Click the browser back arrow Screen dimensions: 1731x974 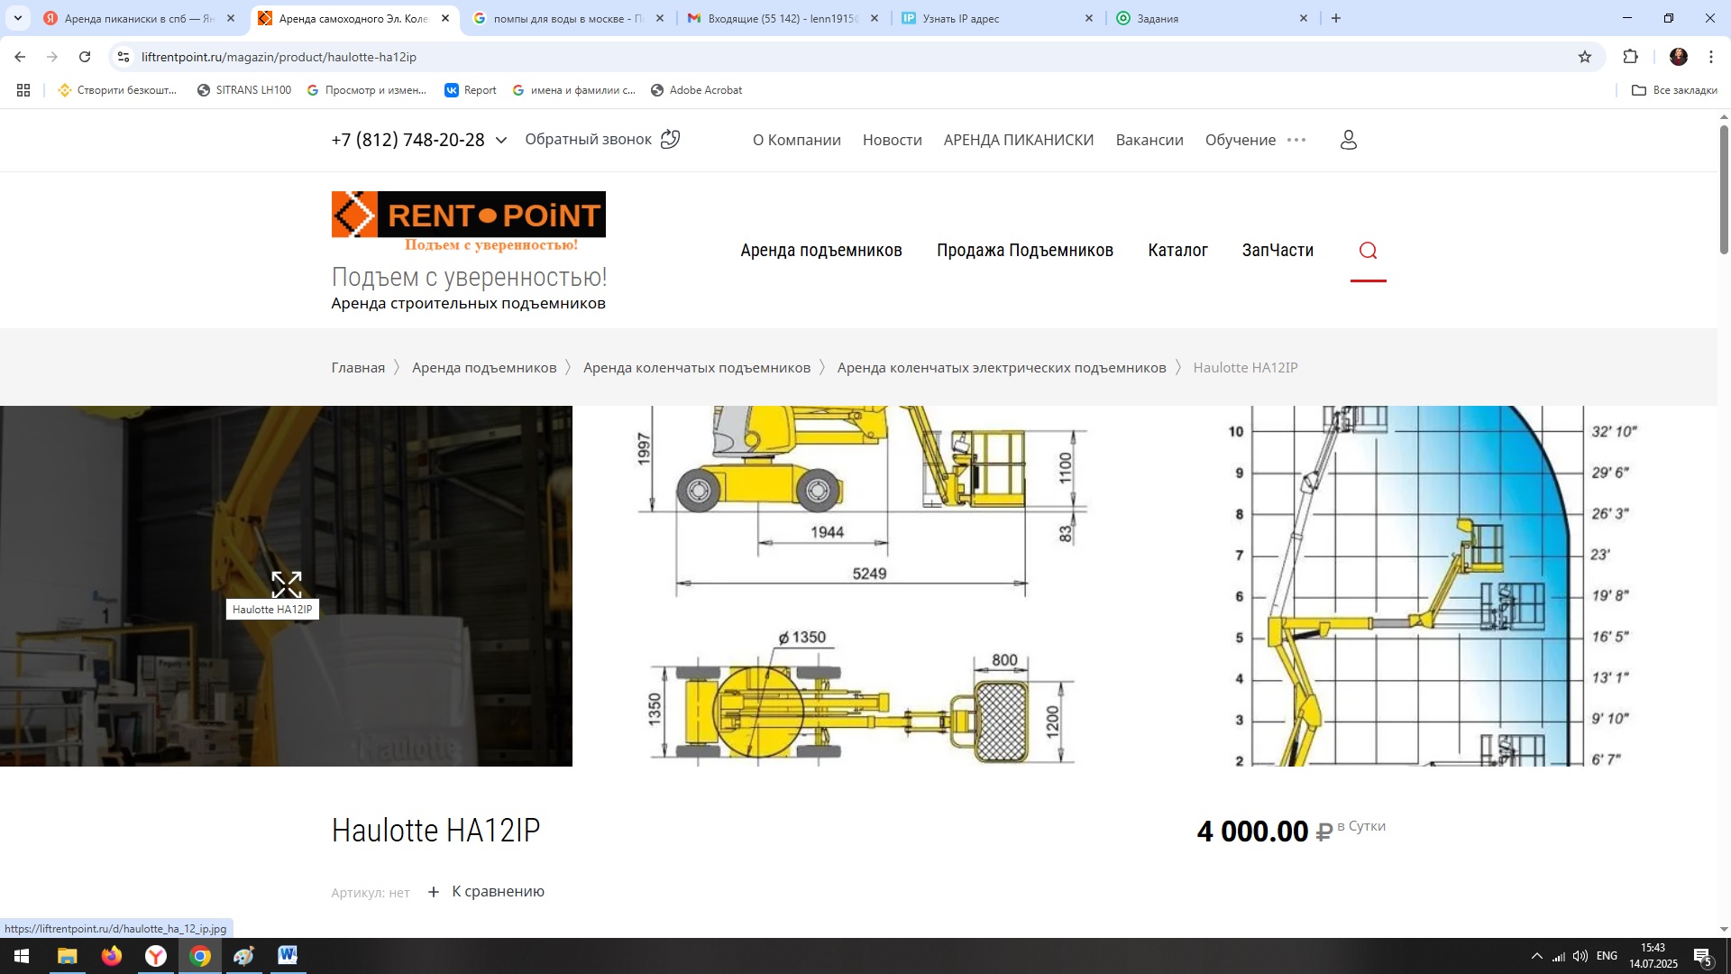[20, 57]
